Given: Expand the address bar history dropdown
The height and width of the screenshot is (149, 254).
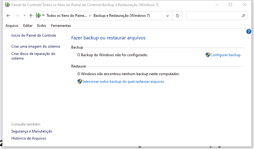Looking at the screenshot, I should (167, 16).
